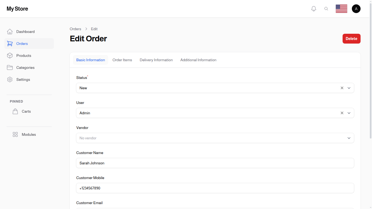Click the Customer Name field showing Sarah Johnson
The width and height of the screenshot is (372, 209).
[x=215, y=163]
